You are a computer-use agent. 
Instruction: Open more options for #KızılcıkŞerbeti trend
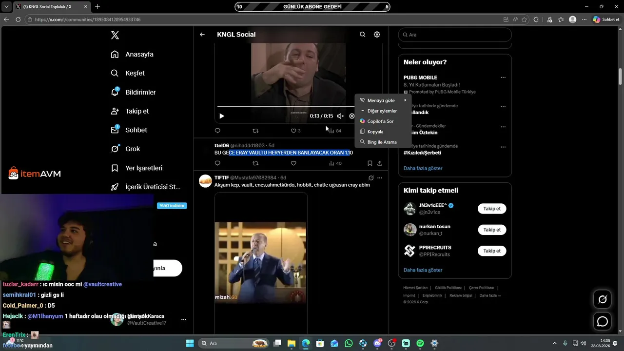coord(503,147)
